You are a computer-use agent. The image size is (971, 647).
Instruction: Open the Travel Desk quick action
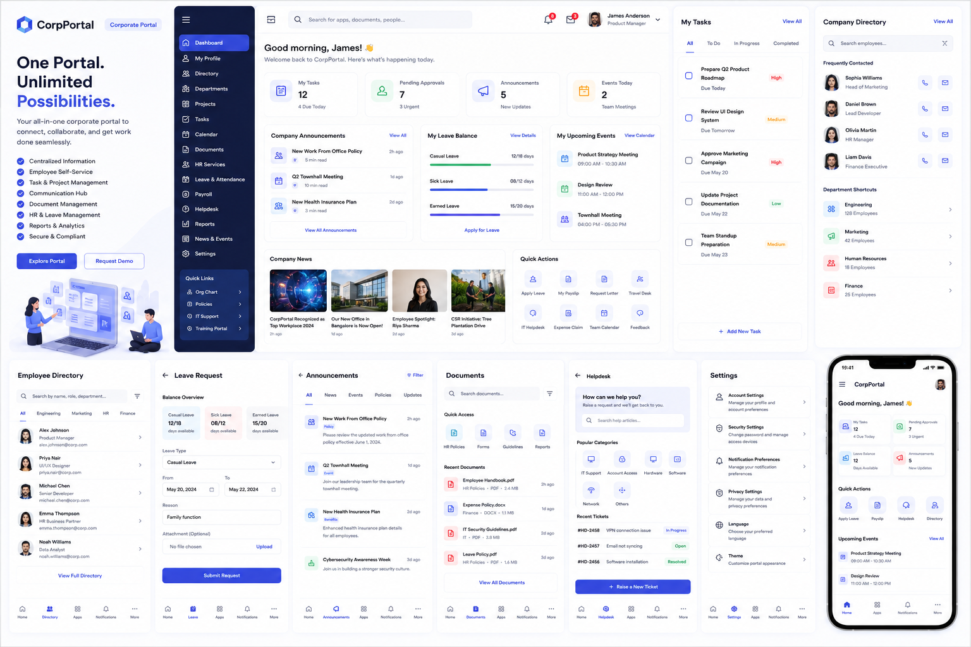(x=640, y=279)
